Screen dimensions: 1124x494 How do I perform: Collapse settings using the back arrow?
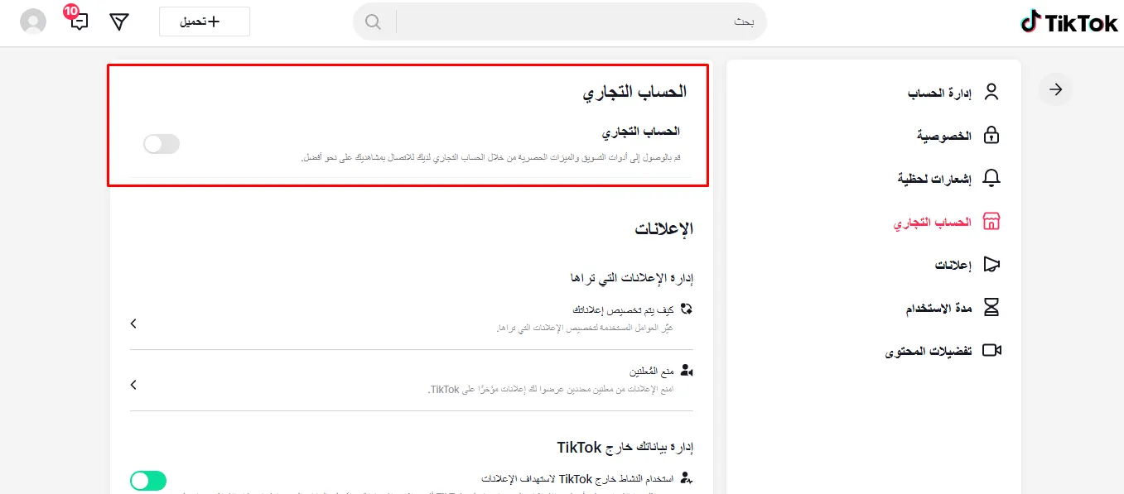pyautogui.click(x=1054, y=89)
